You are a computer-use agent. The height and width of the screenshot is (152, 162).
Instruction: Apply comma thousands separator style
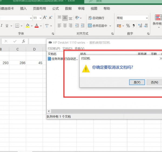pyautogui.click(x=134, y=25)
